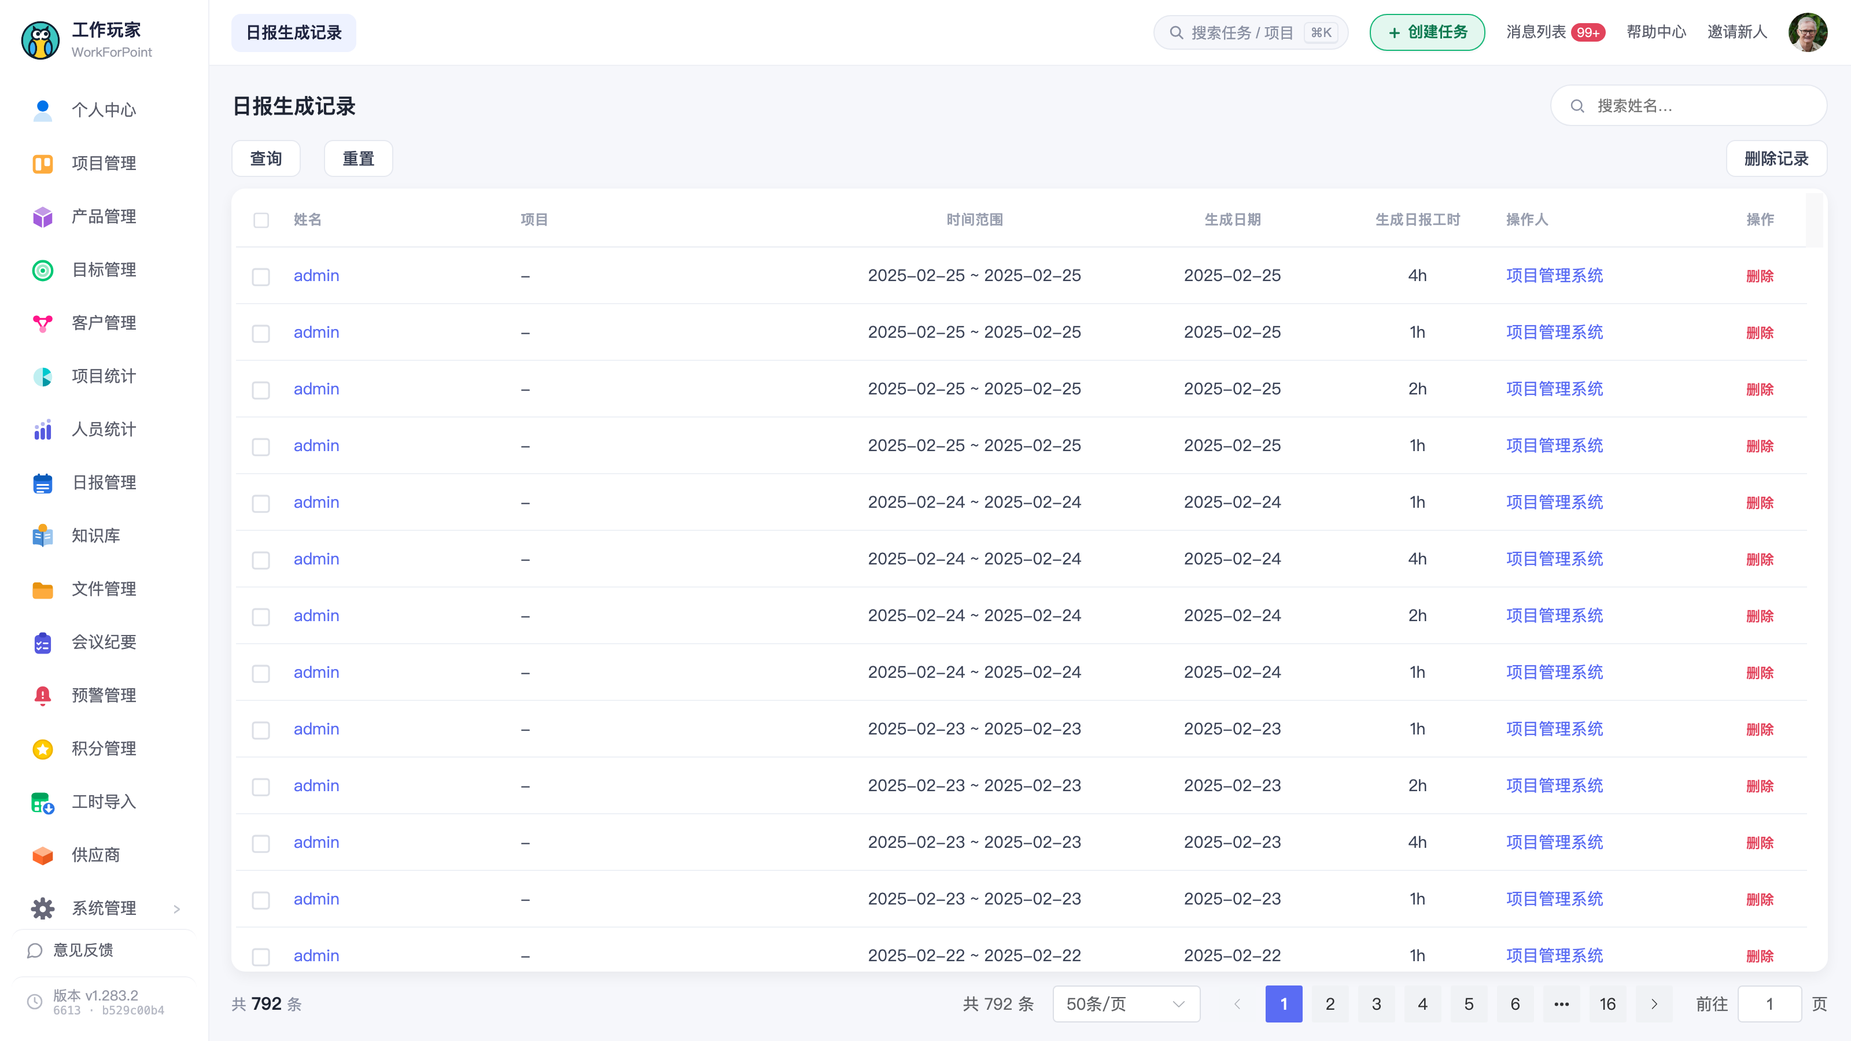Viewport: 1851px width, 1041px height.
Task: Click the 知识库 book icon
Action: coord(42,536)
